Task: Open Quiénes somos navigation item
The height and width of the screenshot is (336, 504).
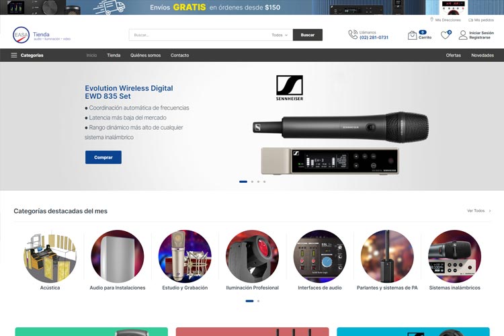Action: 146,55
